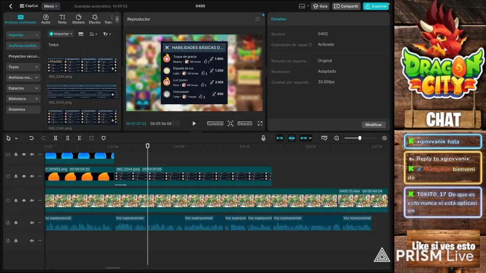Click the Relación aspect button
This screenshot has width=486, height=273.
[245, 123]
